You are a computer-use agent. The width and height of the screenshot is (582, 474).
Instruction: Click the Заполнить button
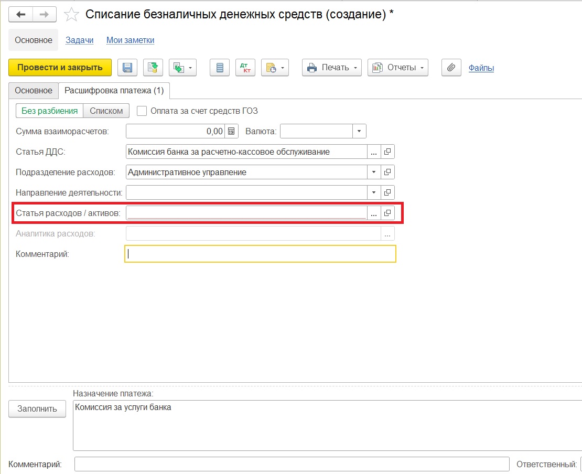[37, 409]
